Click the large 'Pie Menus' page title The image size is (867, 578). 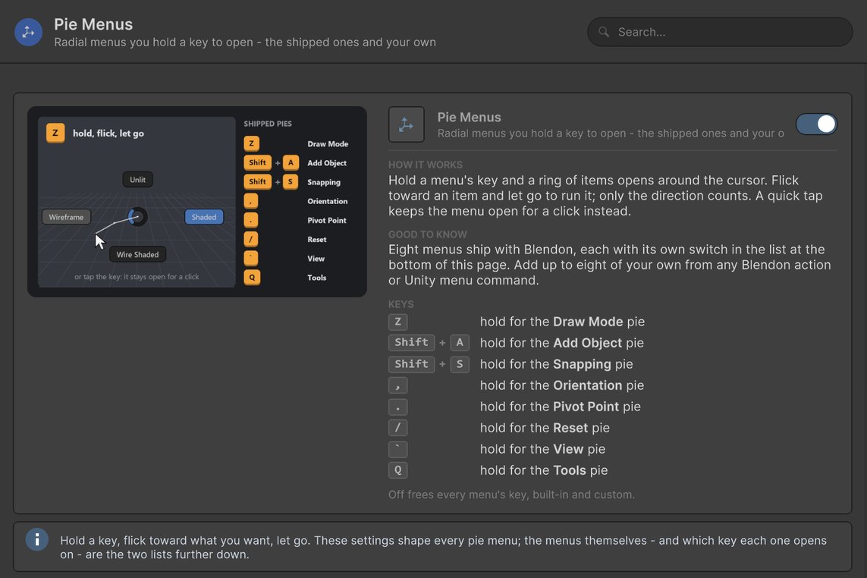point(93,24)
